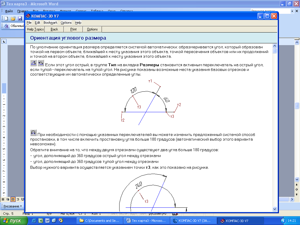
Task: Open Help menu in KOMPAS help window
Action: [x=78, y=23]
